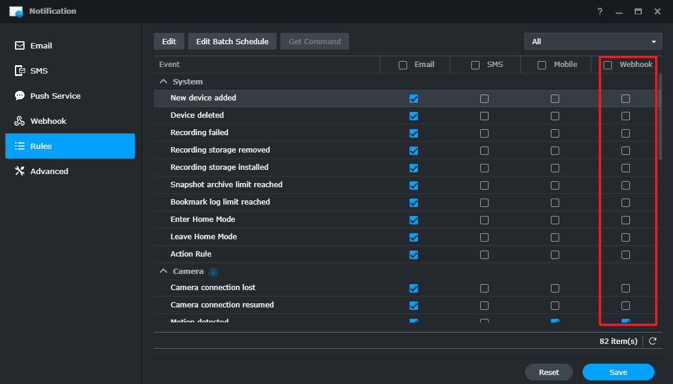Reset the notification settings

pyautogui.click(x=548, y=372)
